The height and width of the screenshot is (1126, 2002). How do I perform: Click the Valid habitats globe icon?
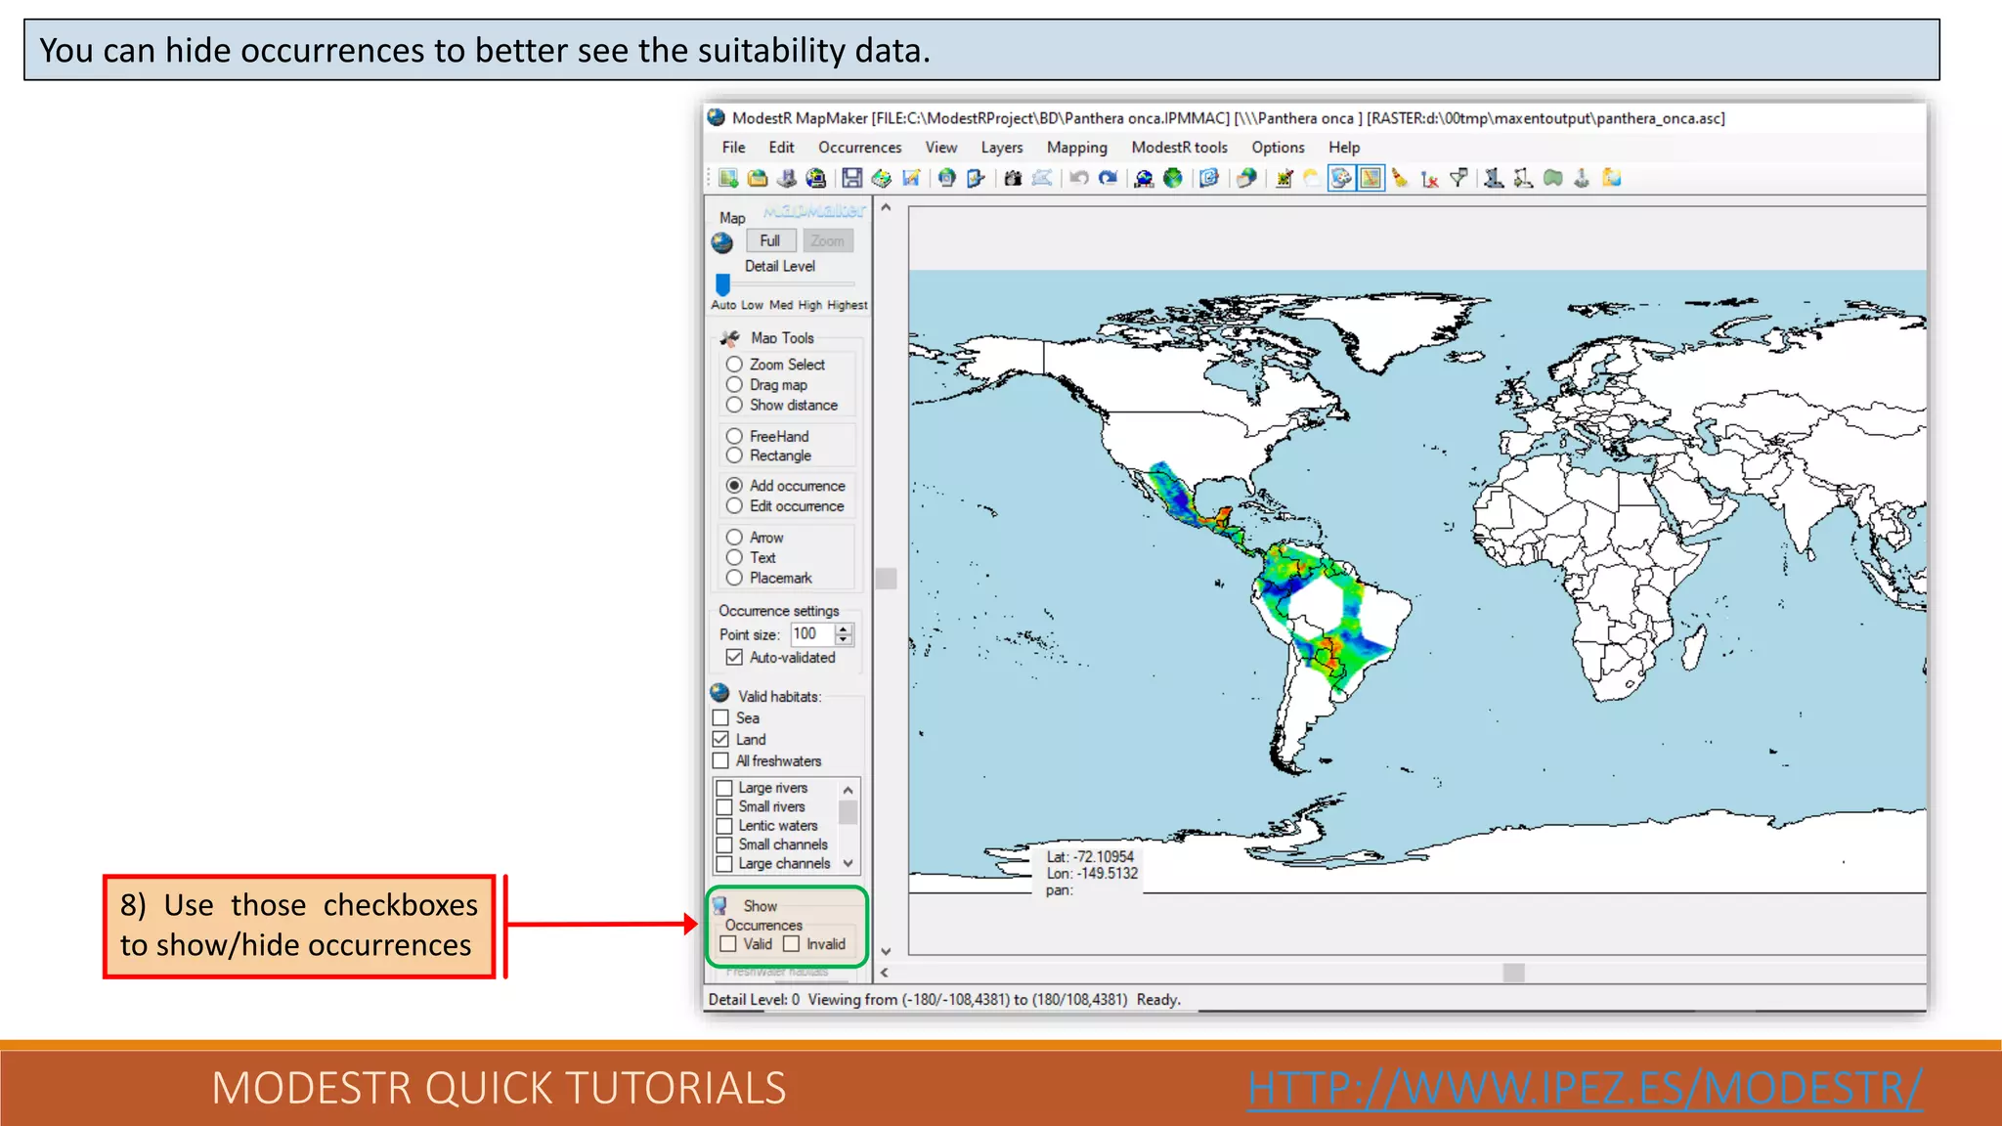[720, 694]
